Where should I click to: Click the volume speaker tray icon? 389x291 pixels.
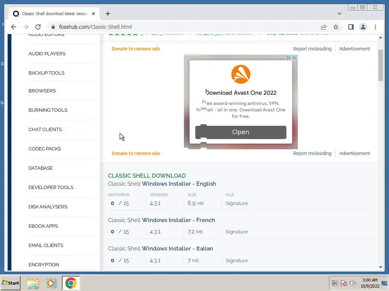click(353, 283)
